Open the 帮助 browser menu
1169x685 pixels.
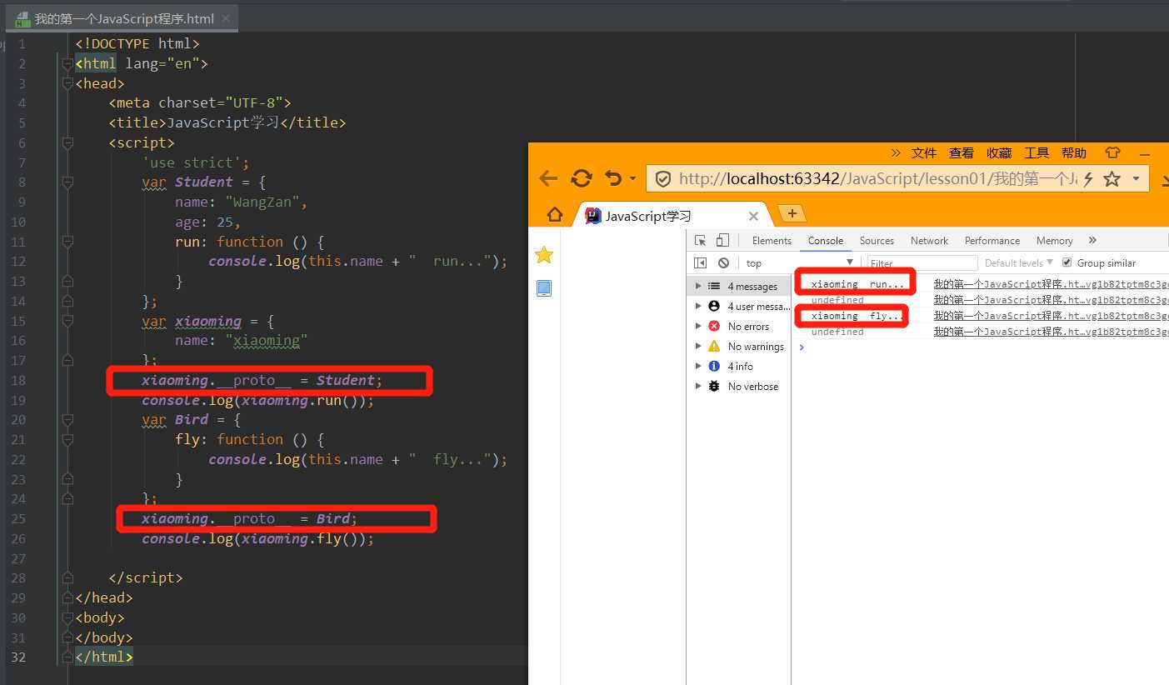click(1074, 152)
